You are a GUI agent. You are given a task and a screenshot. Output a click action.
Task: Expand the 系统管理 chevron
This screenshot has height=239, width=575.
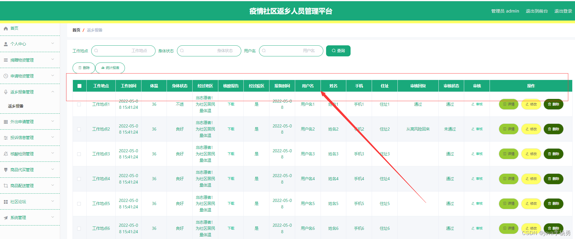pyautogui.click(x=53, y=217)
